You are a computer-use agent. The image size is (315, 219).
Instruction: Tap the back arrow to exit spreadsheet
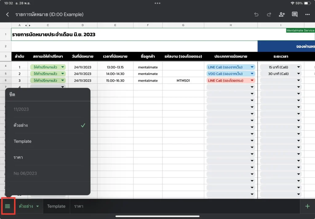click(x=7, y=14)
